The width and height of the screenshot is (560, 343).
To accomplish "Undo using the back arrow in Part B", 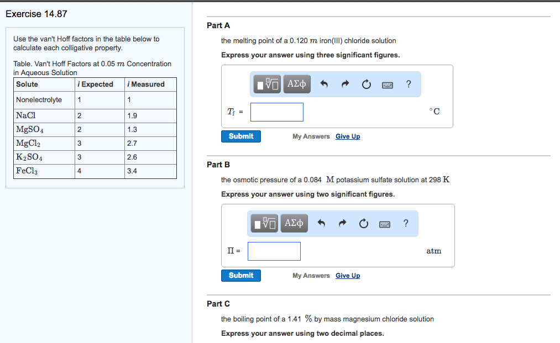I will 321,223.
